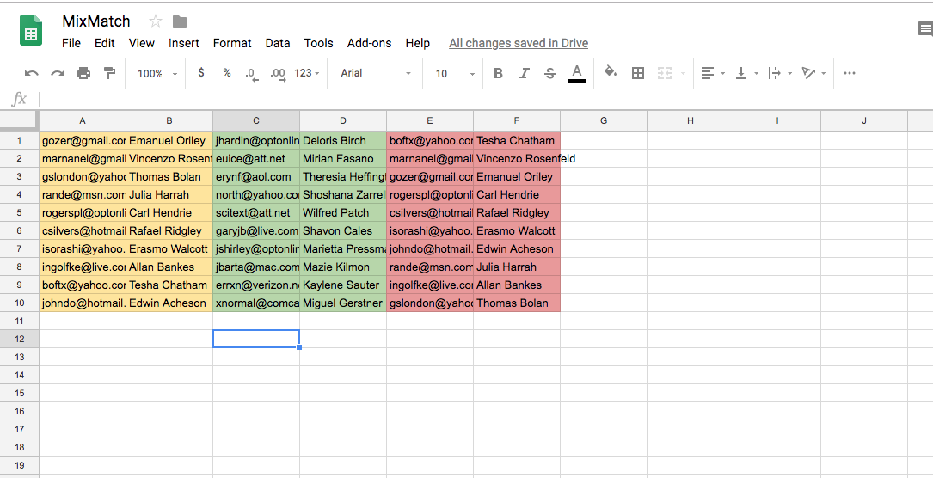Viewport: 933px width, 478px height.
Task: Expand the Arial font family dropdown
Action: coord(376,74)
